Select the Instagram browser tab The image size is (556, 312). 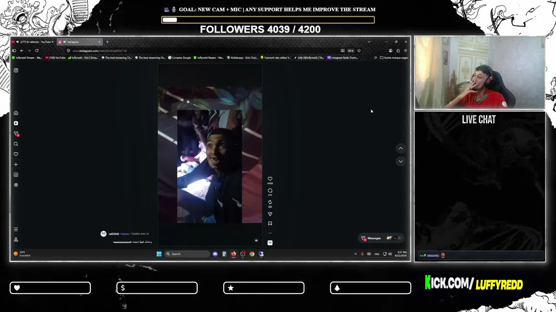[x=79, y=42]
